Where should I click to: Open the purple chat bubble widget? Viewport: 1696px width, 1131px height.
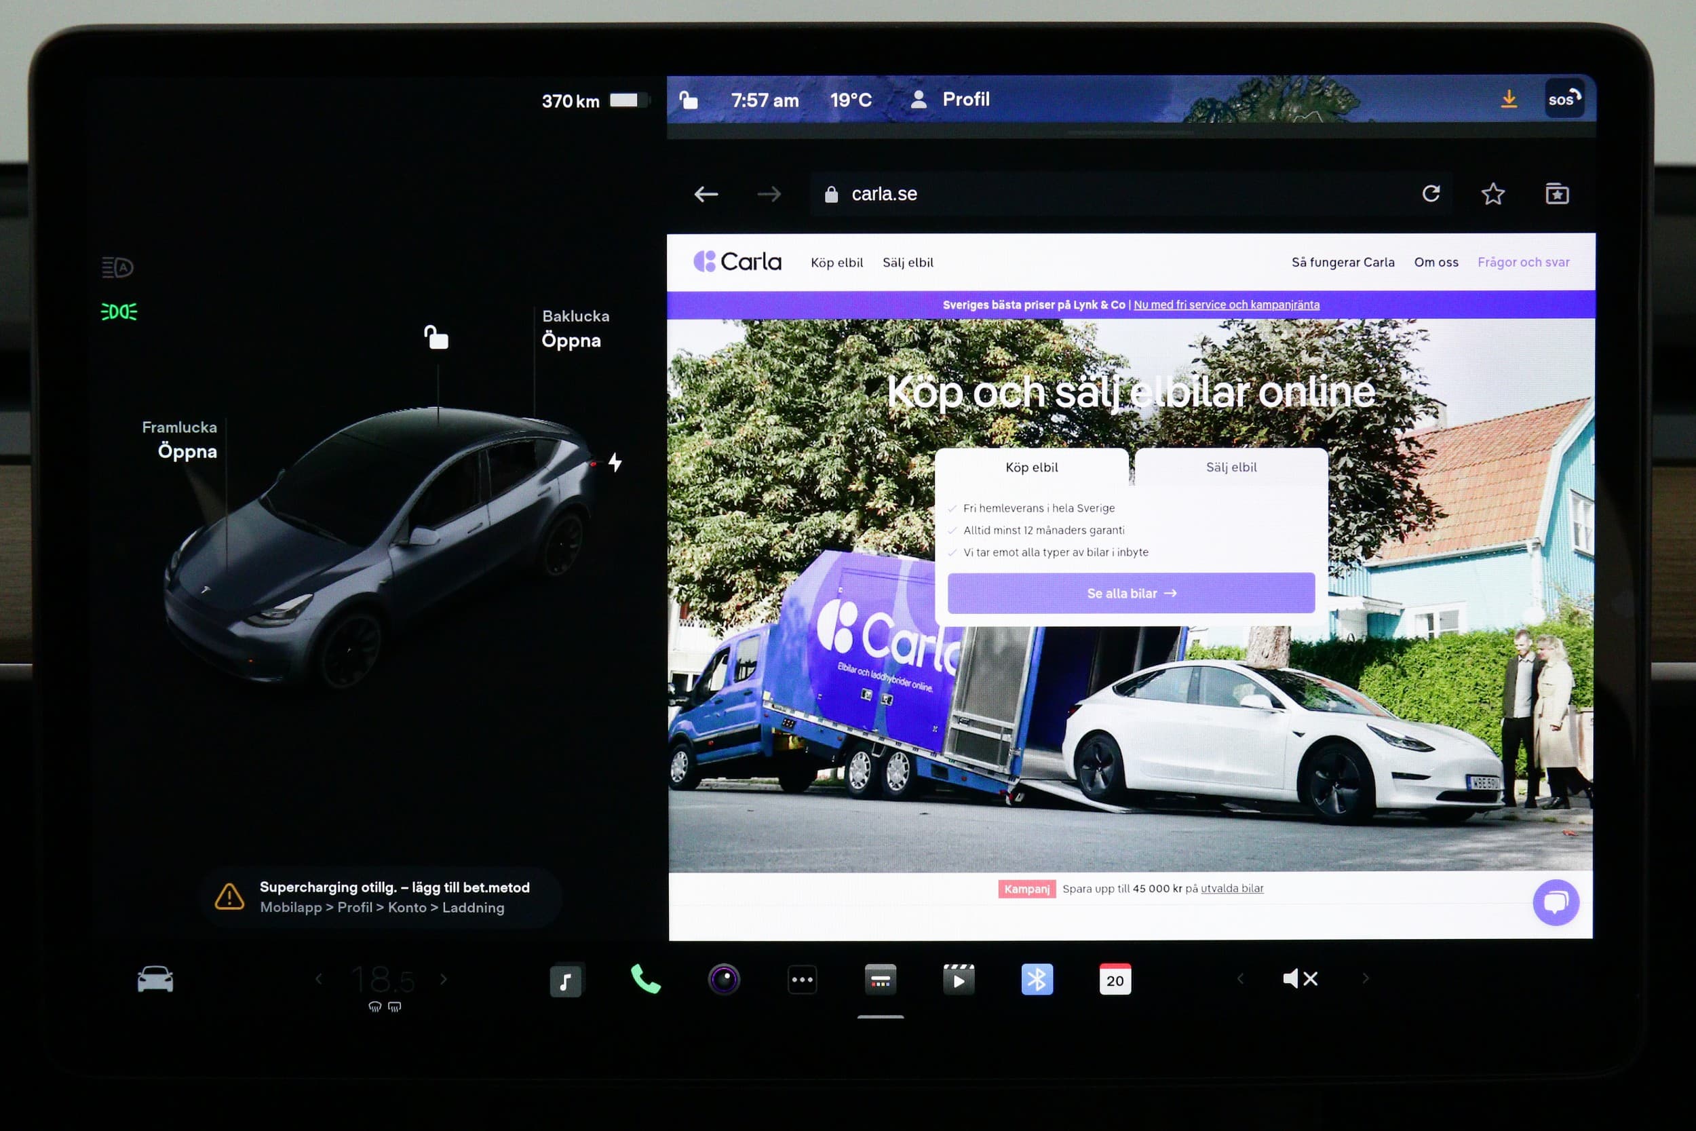(x=1556, y=902)
